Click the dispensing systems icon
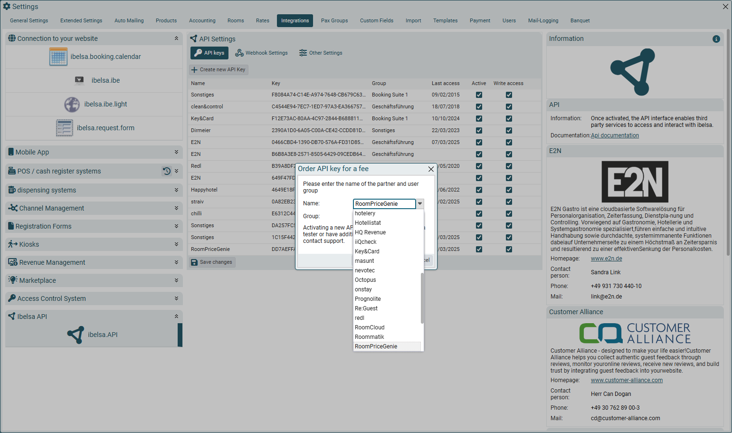The image size is (732, 433). click(x=12, y=190)
